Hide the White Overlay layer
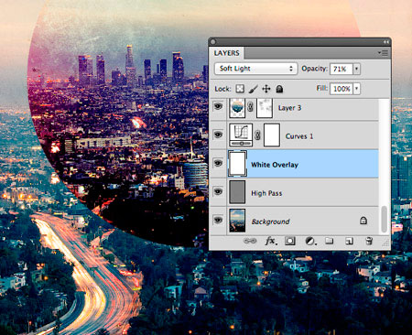Screen dimensions: 412x335 (x=218, y=163)
